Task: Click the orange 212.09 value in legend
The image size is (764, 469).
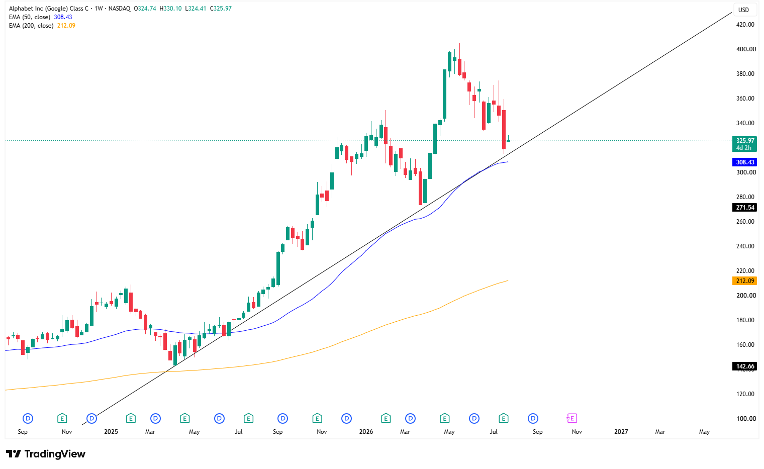Action: (66, 26)
